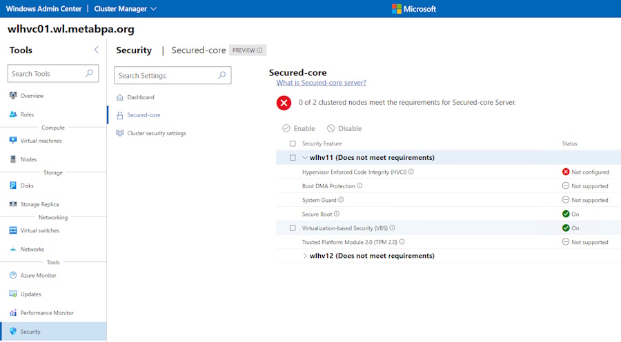621x342 pixels.
Task: Click the Performance Monitor chart icon
Action: tap(13, 312)
